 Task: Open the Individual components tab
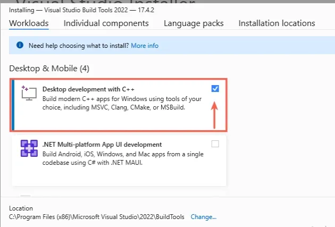[x=106, y=23]
